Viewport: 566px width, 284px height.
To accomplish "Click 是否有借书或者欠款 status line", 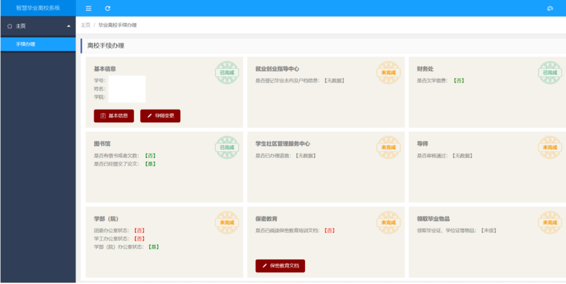I will click(x=125, y=156).
